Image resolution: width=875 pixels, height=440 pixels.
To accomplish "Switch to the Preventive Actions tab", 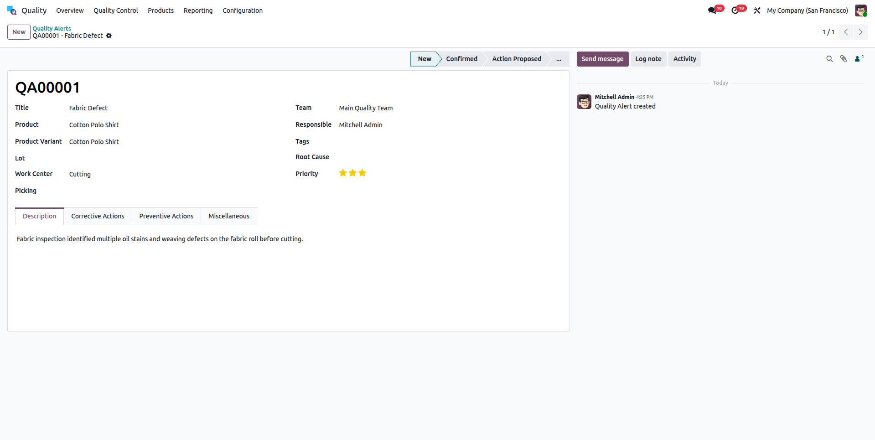I will pos(166,216).
